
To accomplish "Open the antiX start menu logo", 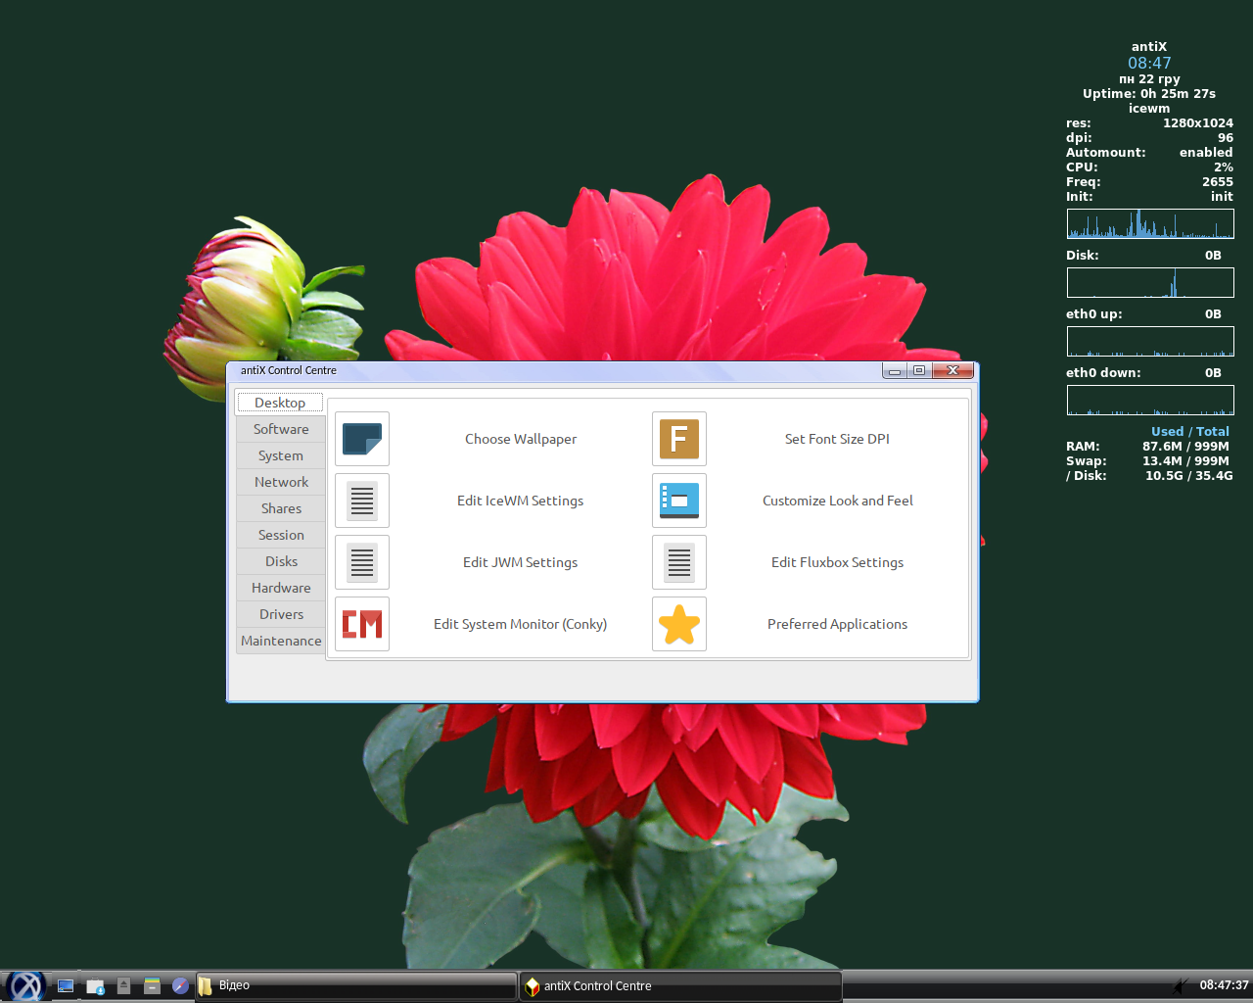I will [x=25, y=985].
